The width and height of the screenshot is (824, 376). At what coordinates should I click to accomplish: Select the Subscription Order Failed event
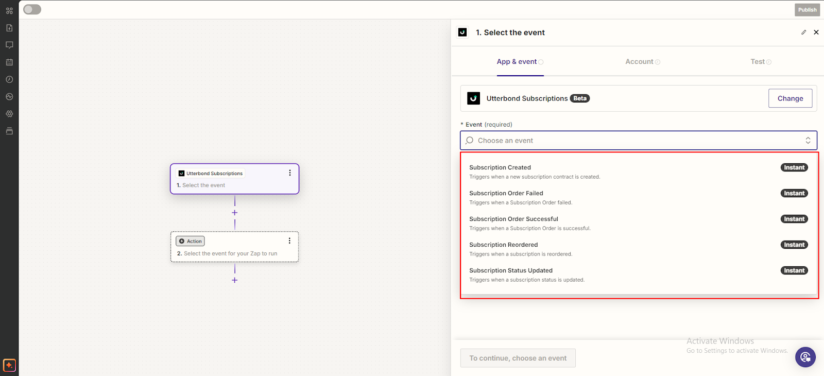click(638, 197)
